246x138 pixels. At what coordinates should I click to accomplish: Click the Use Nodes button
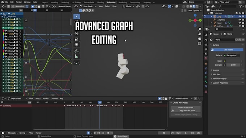[227, 50]
